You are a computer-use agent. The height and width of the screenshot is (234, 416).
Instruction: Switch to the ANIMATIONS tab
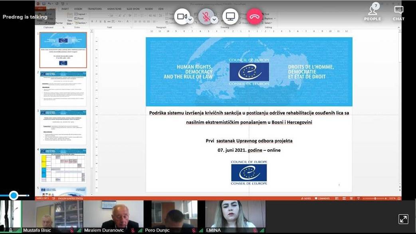pos(114,9)
